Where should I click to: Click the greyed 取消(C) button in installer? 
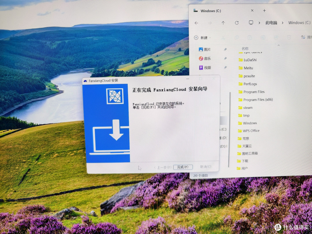point(206,166)
